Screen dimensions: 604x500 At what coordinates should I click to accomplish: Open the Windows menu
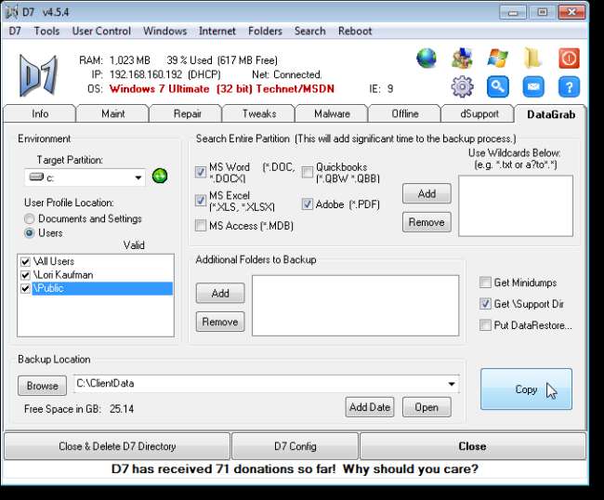point(164,31)
